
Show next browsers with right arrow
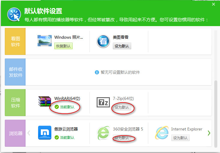click(209, 133)
